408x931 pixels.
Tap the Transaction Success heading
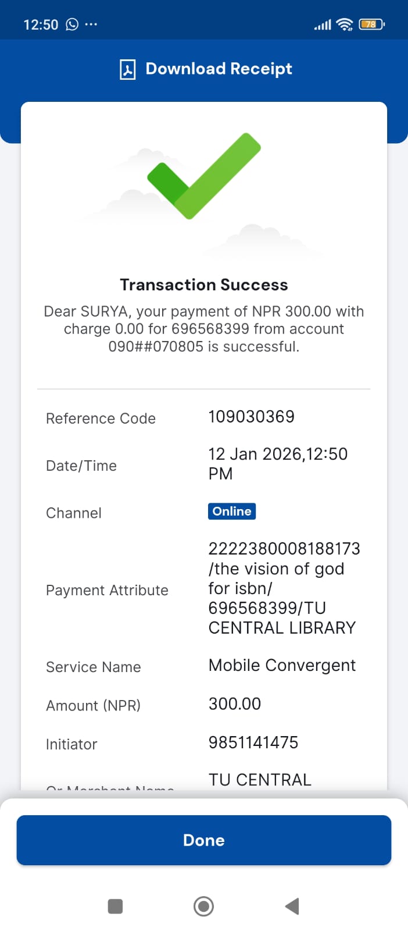pos(204,285)
